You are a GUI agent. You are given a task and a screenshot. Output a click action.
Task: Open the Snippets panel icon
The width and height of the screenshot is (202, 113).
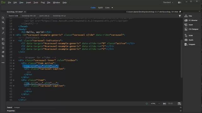point(186,44)
